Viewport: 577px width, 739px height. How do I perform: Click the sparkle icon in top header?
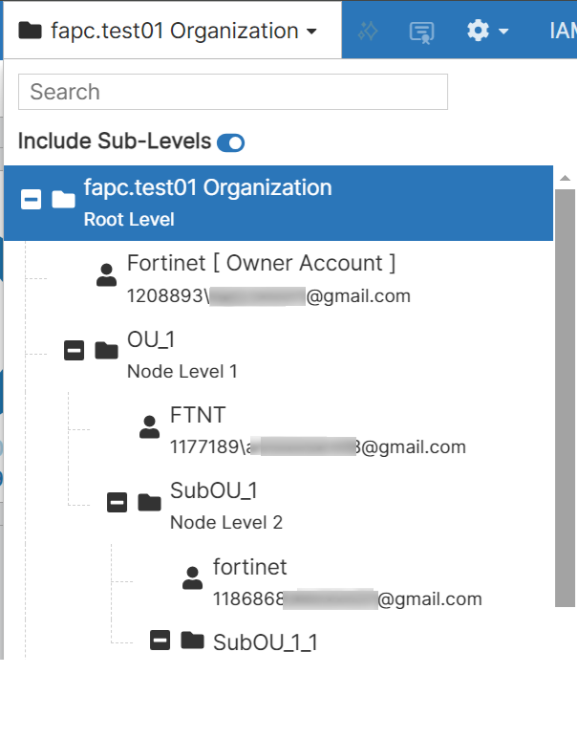(369, 31)
